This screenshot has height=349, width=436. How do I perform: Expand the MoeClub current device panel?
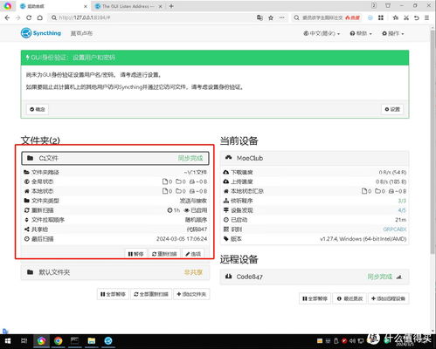click(x=315, y=158)
